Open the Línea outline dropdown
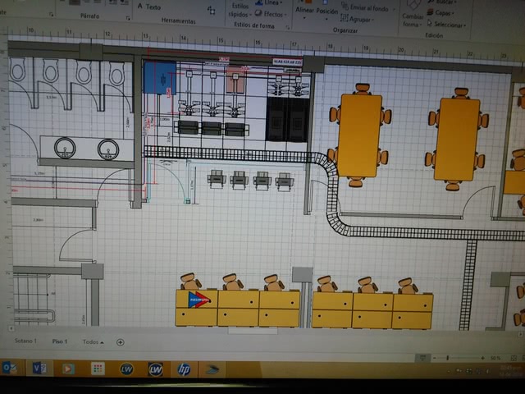Screen dimensions: 525x394 tap(271, 3)
